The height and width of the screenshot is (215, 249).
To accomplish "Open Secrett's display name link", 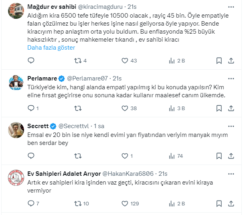I will [38, 126].
